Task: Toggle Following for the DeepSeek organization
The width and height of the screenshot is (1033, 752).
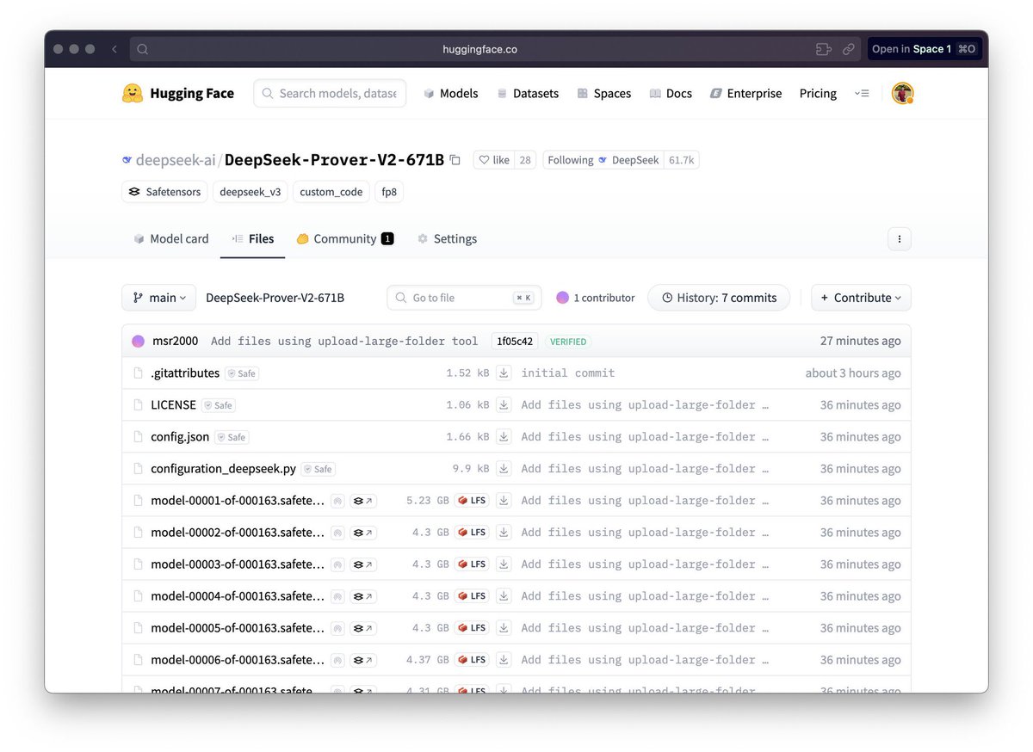Action: 570,159
